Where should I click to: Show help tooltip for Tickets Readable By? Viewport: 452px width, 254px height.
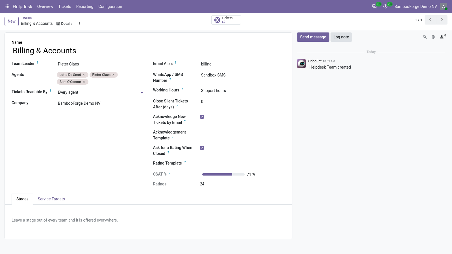(x=50, y=91)
